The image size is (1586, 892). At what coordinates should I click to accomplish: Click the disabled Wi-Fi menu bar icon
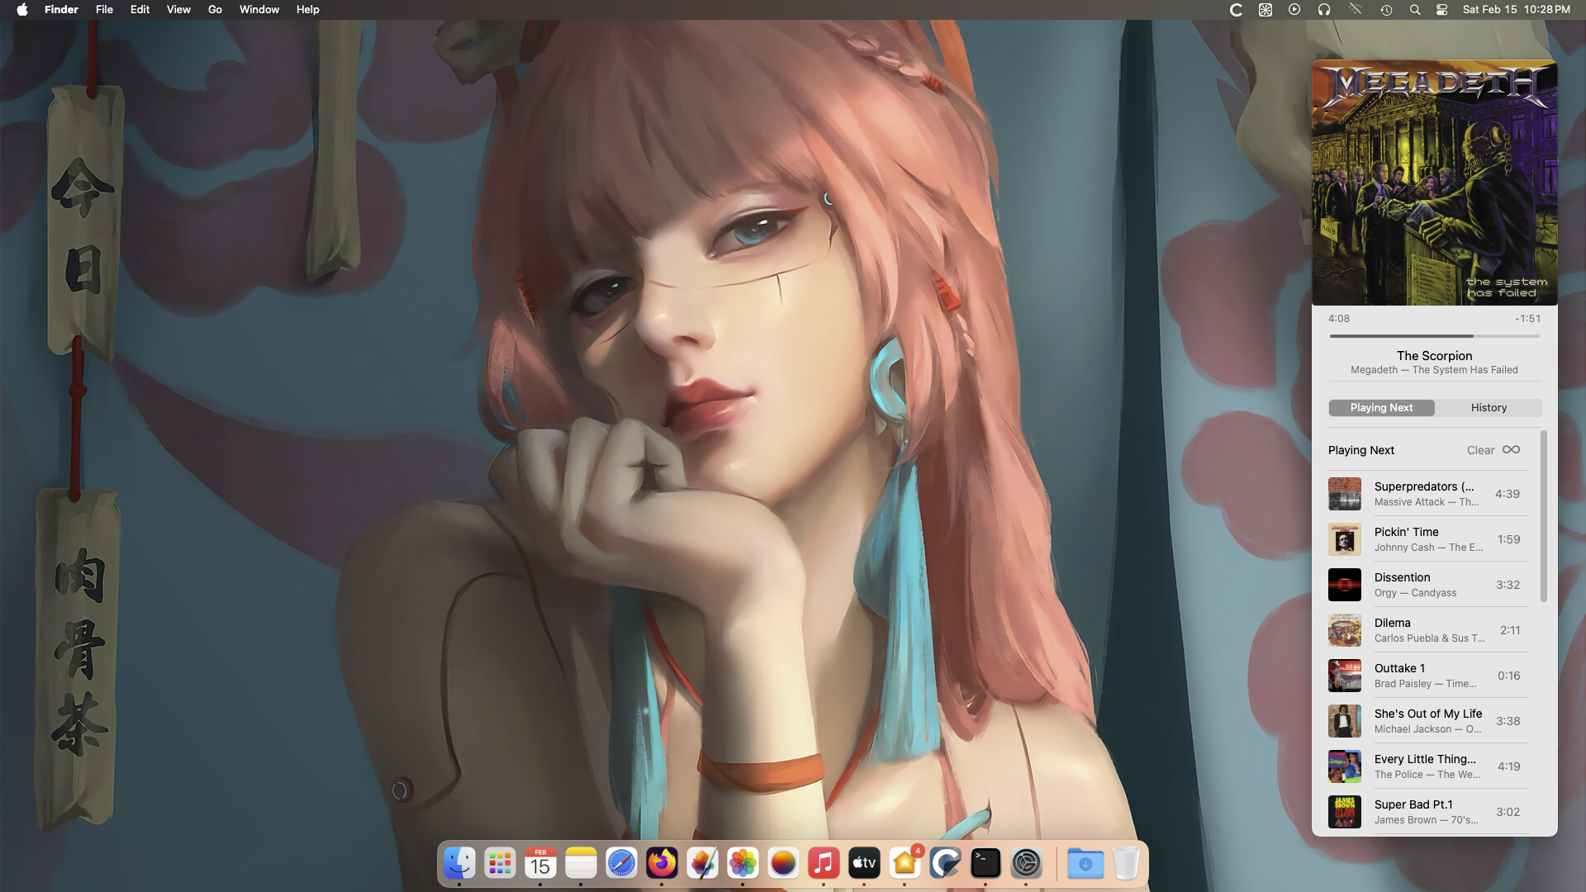1356,10
